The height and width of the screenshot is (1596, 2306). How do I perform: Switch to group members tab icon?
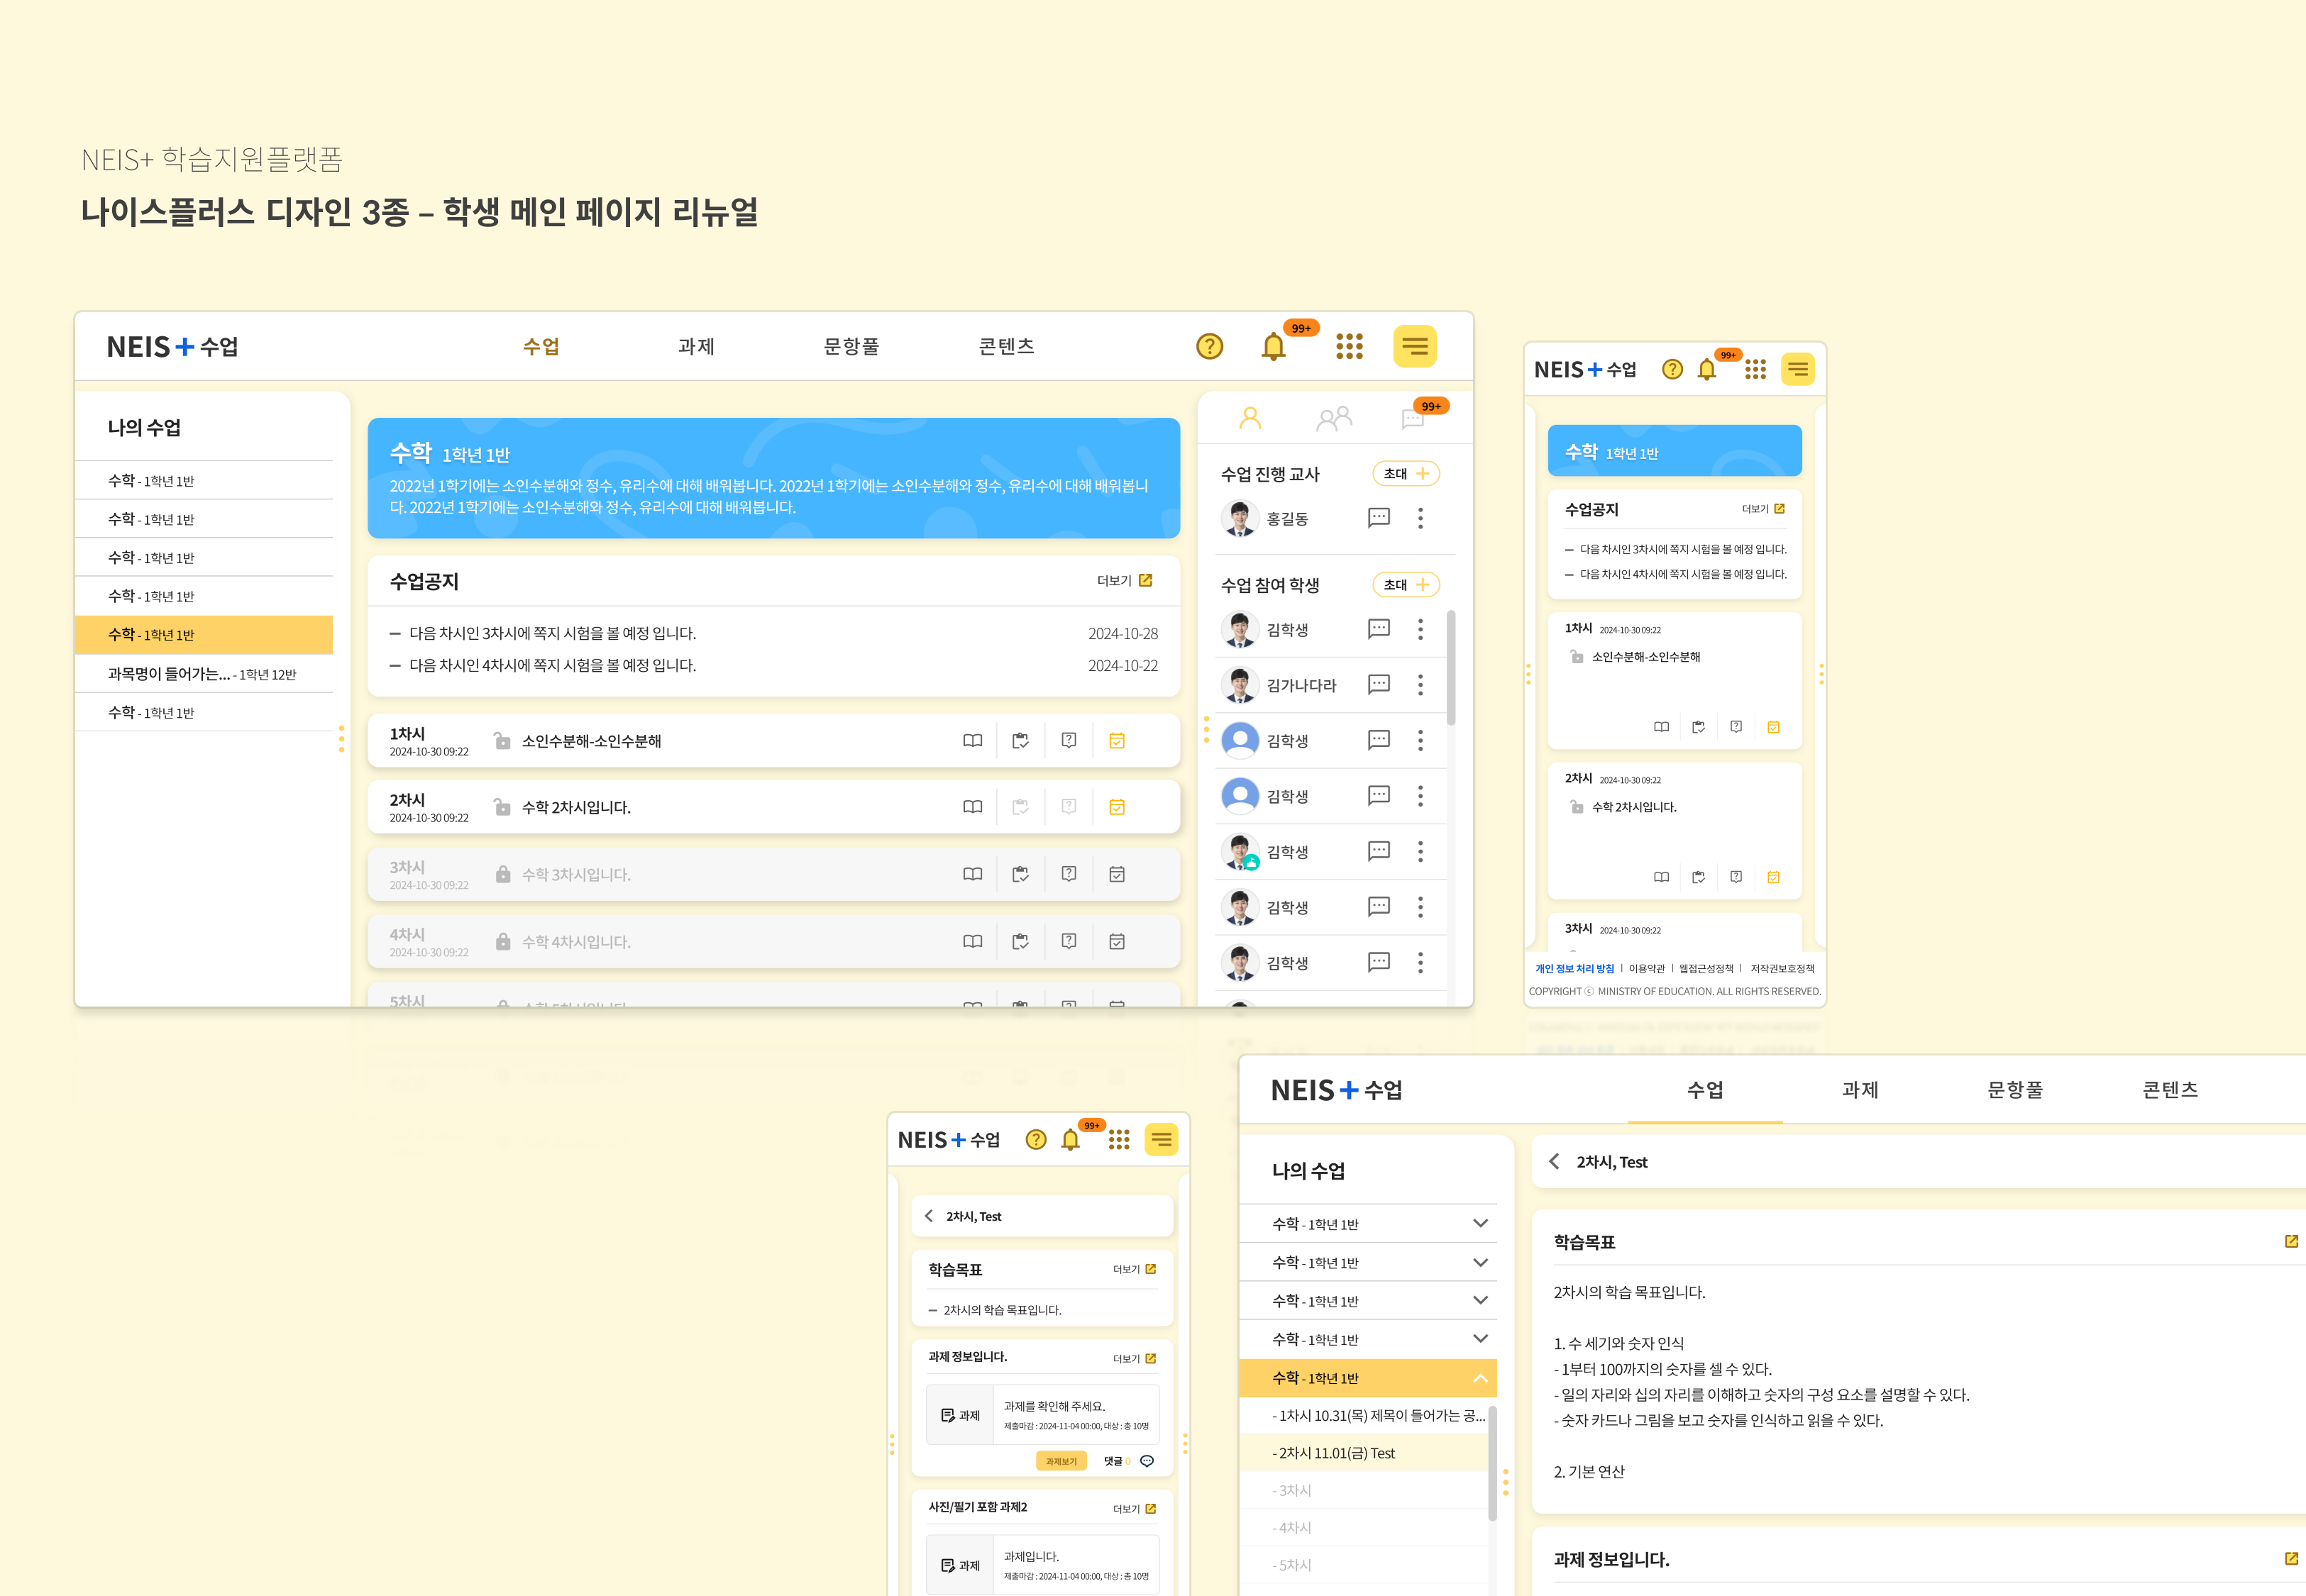tap(1333, 418)
